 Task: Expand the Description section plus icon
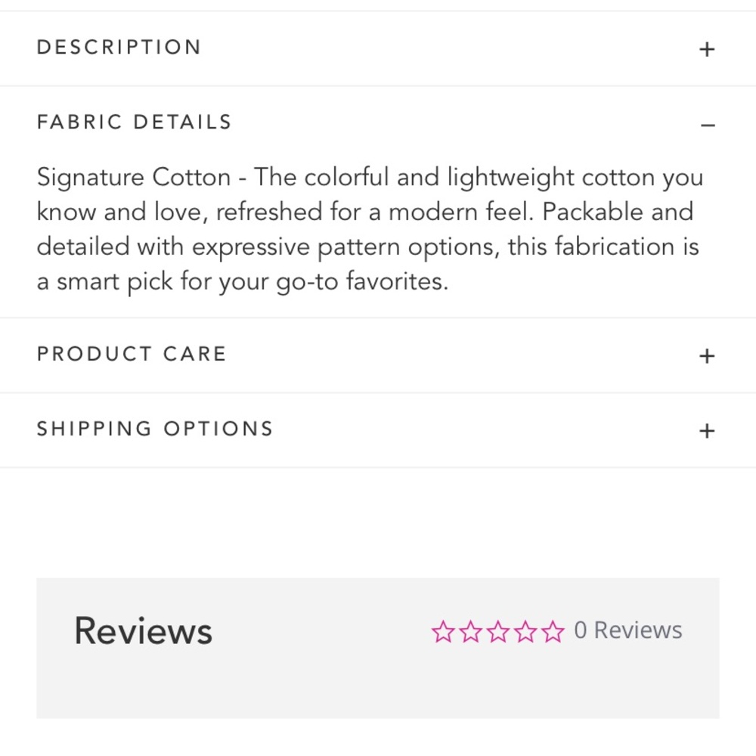[x=707, y=50]
